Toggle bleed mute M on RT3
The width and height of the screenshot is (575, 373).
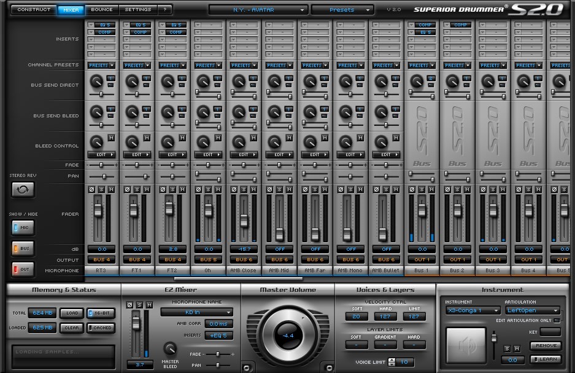[x=111, y=138]
